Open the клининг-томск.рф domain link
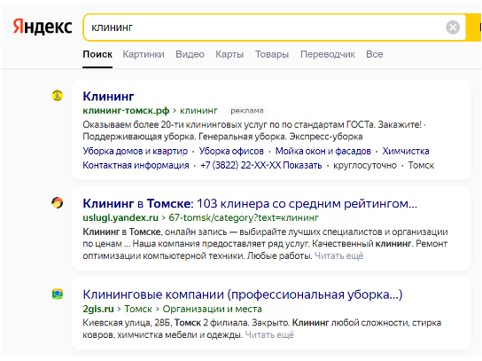This screenshot has height=361, width=482. click(126, 111)
